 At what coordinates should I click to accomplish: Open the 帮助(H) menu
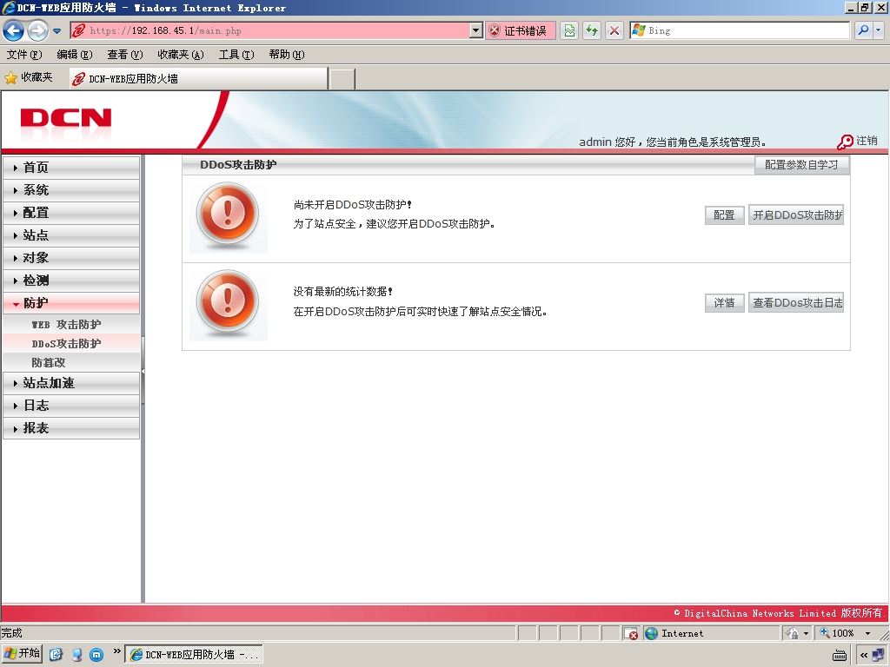tap(287, 55)
